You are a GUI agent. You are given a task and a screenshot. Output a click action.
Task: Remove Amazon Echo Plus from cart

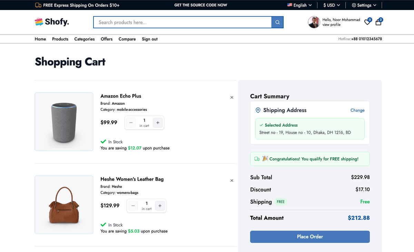232,98
